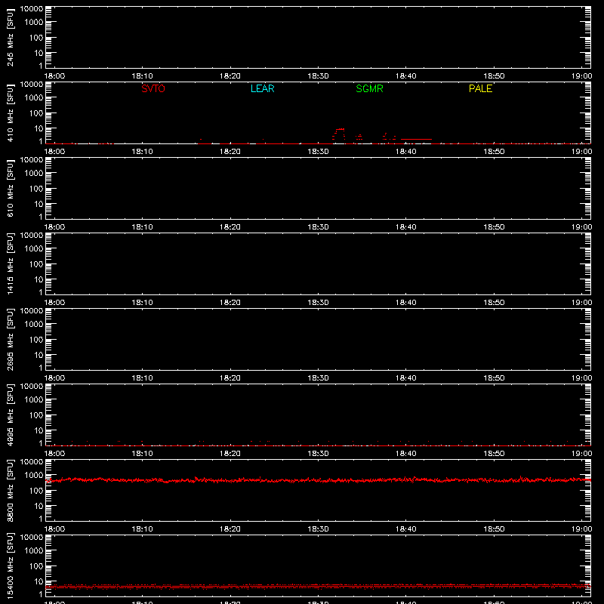
Task: Click the 10000 y-axis value on 245 MHz panel
Action: click(32, 9)
